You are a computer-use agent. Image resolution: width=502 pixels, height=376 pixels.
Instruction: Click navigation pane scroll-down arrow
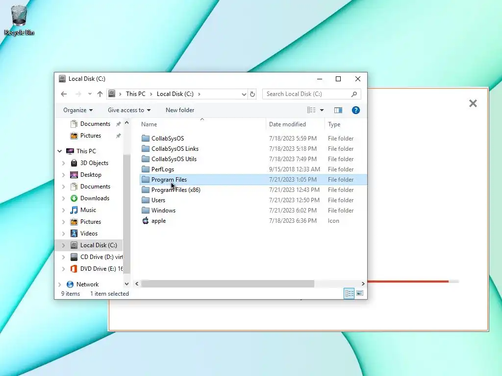(126, 283)
